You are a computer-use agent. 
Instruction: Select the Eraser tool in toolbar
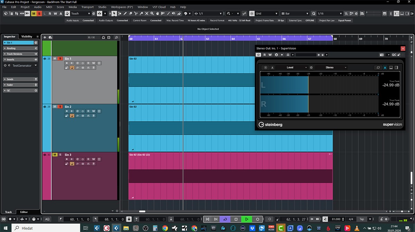[x=130, y=14]
